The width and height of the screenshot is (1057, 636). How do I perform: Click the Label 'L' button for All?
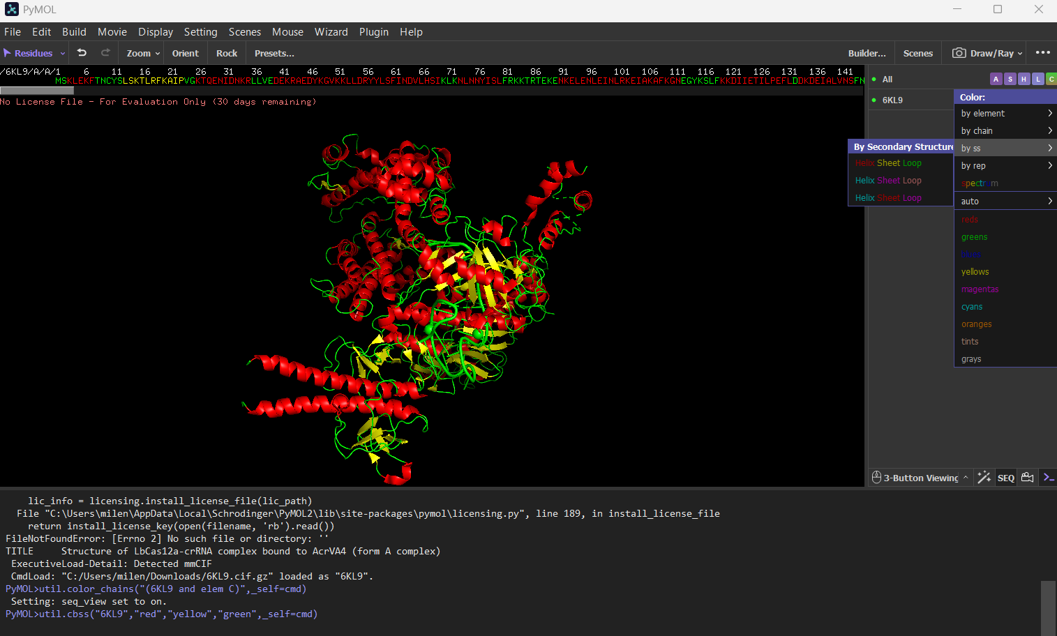[1037, 79]
